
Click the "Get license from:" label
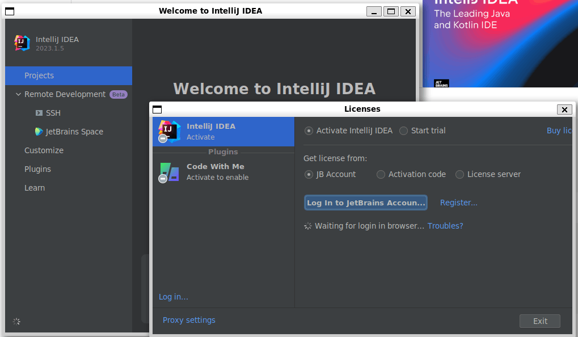(335, 158)
